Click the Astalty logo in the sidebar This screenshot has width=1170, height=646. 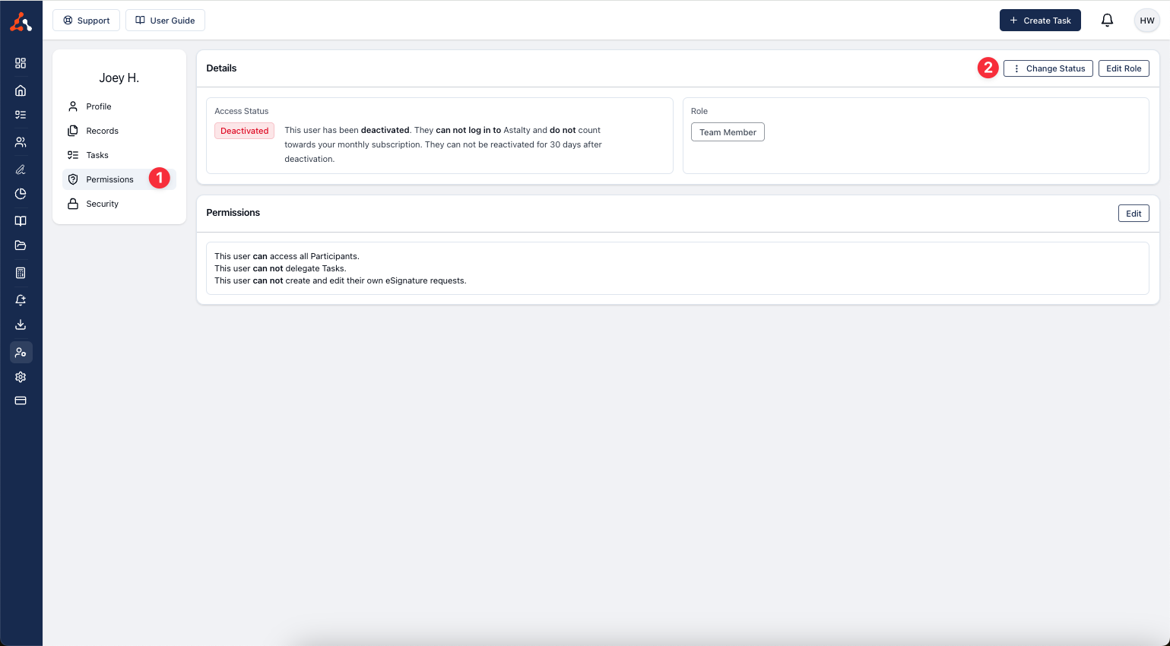[x=21, y=22]
